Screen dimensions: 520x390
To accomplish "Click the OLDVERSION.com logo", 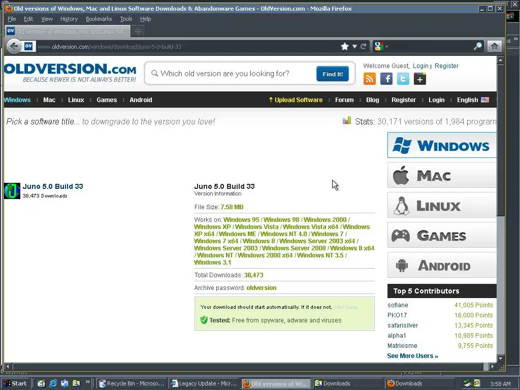I will (x=70, y=73).
